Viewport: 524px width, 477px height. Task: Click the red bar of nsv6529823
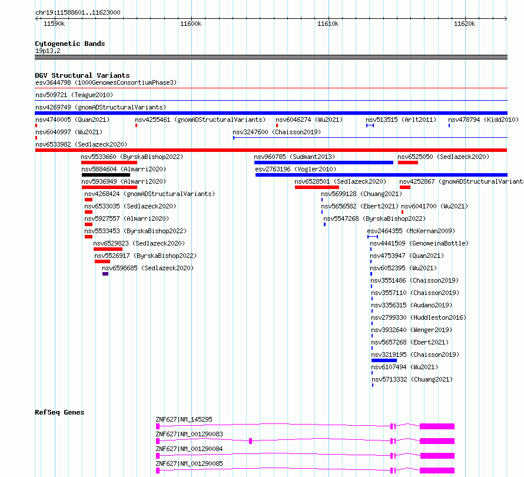tap(108, 249)
